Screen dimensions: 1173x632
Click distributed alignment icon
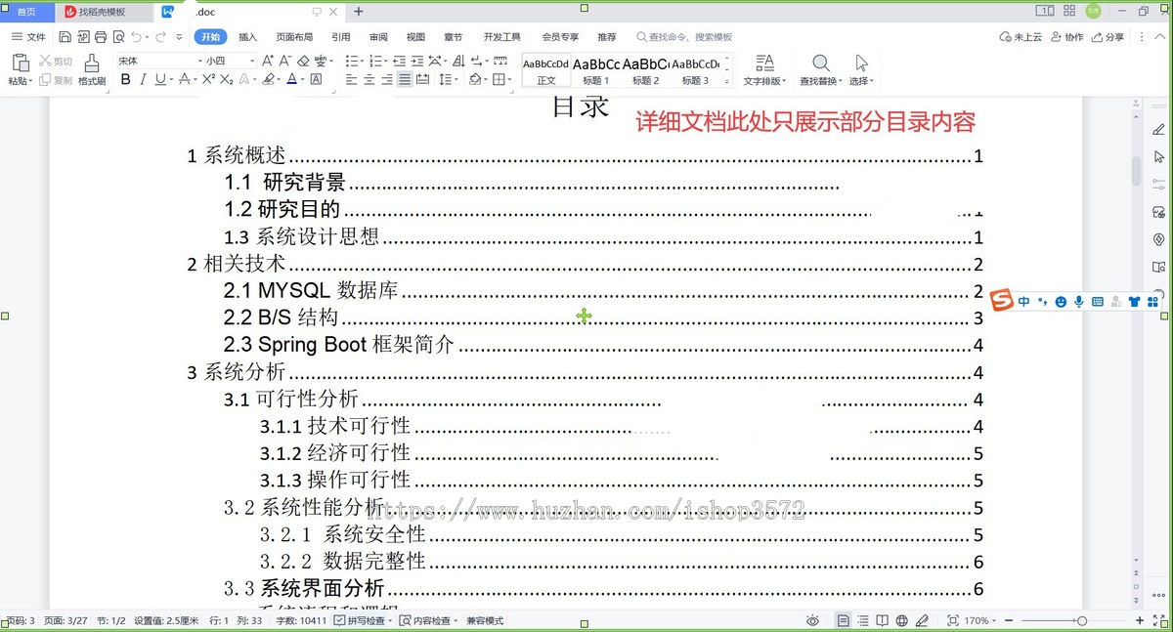point(422,80)
